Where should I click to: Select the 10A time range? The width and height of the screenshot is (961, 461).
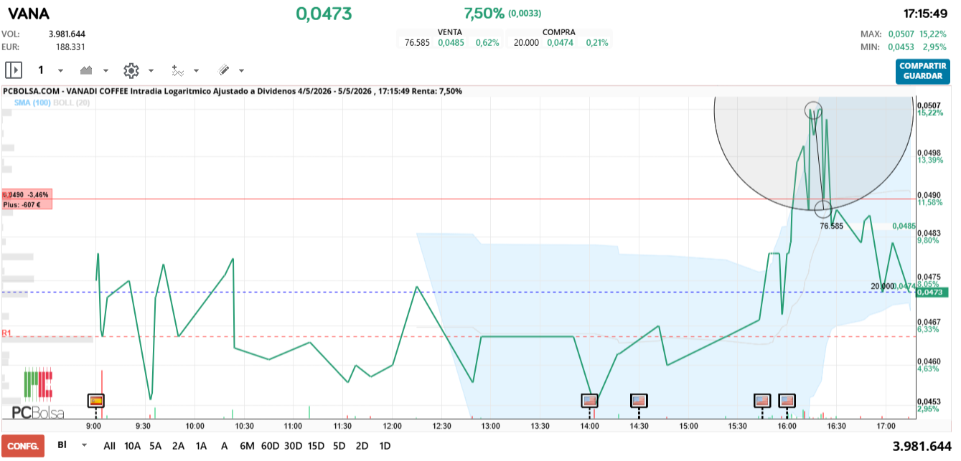132,445
